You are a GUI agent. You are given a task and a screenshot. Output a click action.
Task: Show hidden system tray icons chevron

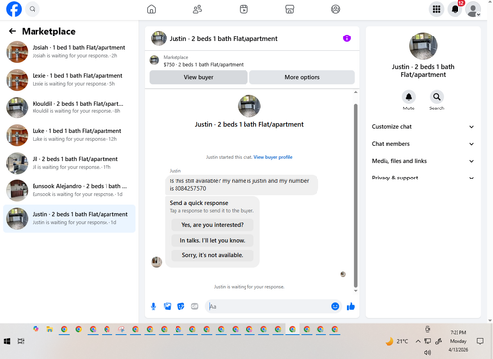point(418,341)
